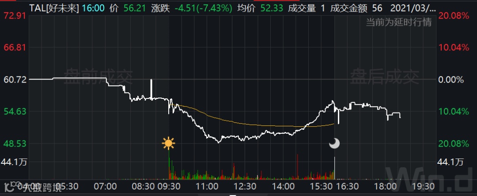Click the date 2021/03/... in header
The width and height of the screenshot is (477, 196).
click(x=412, y=8)
